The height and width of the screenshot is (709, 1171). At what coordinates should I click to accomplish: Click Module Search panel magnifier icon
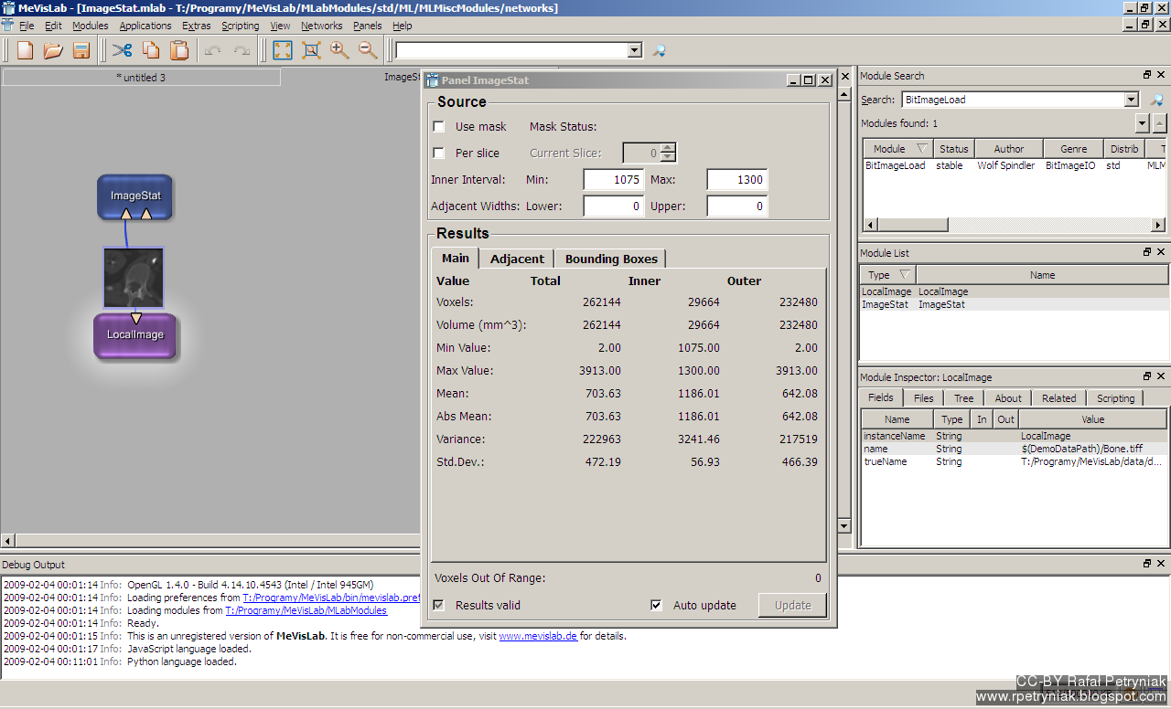[x=1156, y=100]
